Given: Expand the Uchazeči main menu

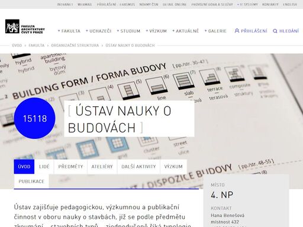Looking at the screenshot, I should [x=99, y=31].
